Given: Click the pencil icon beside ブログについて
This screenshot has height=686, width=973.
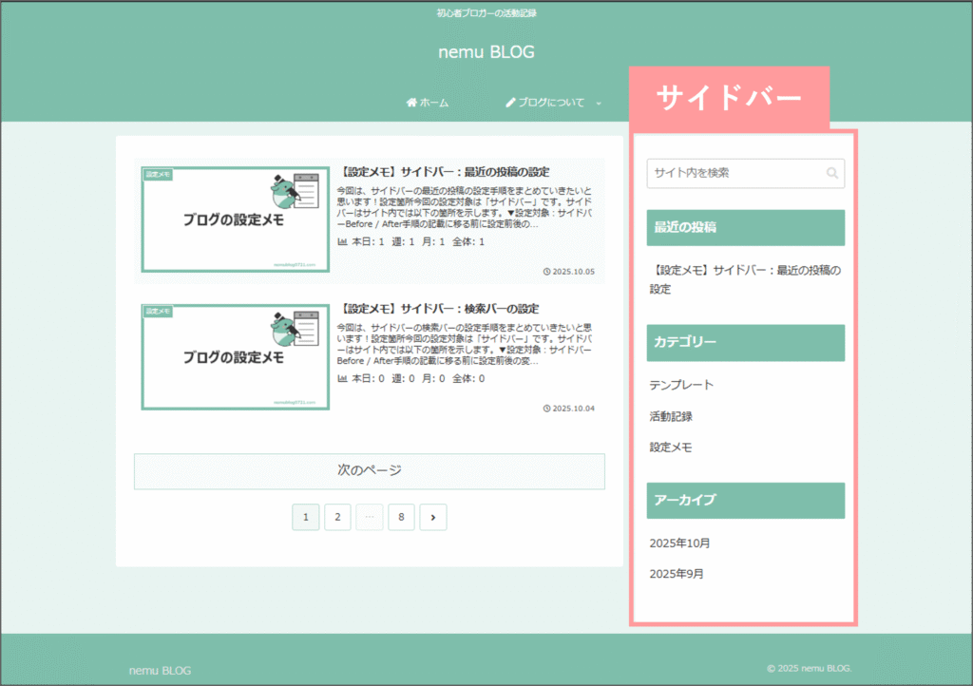Looking at the screenshot, I should pyautogui.click(x=510, y=103).
